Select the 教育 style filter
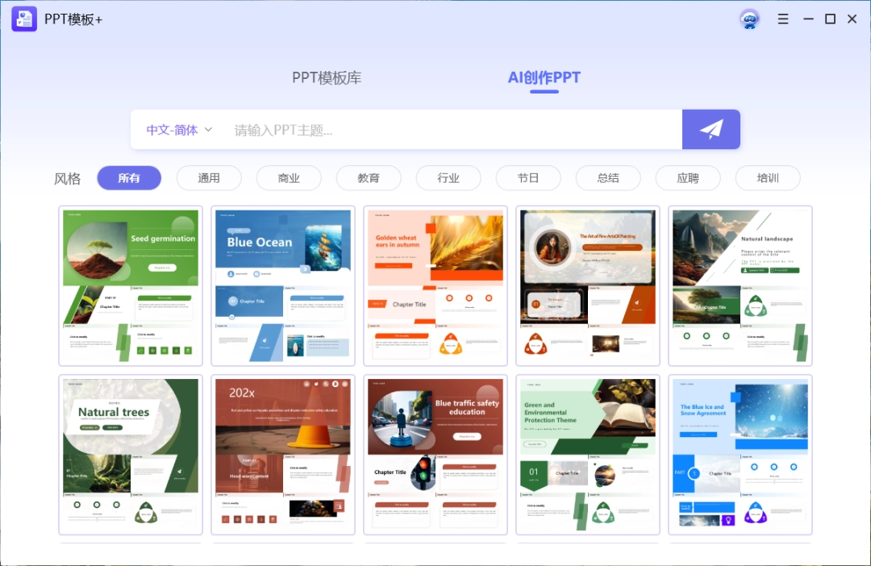Screen dimensions: 871x566 pyautogui.click(x=369, y=178)
